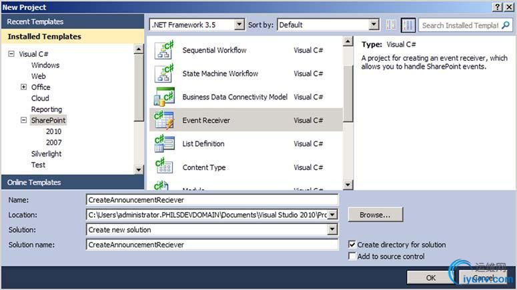Viewport: 517px width, 290px height.
Task: Toggle Create directory for solution checkbox
Action: coord(352,245)
